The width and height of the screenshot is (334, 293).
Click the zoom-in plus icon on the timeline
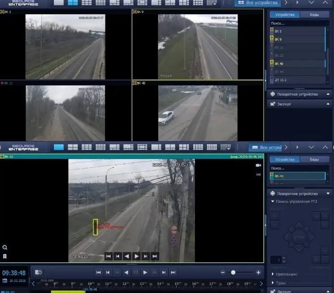pyautogui.click(x=258, y=272)
